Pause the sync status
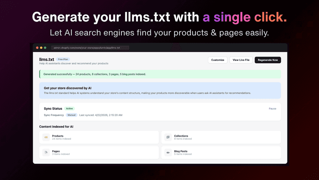319x180 pixels. [272, 109]
